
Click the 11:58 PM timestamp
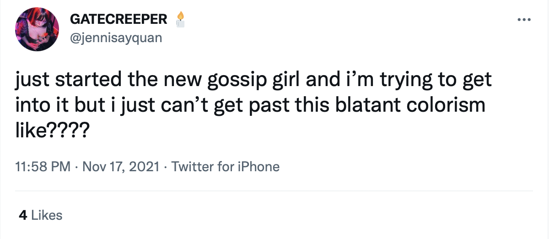(x=43, y=167)
